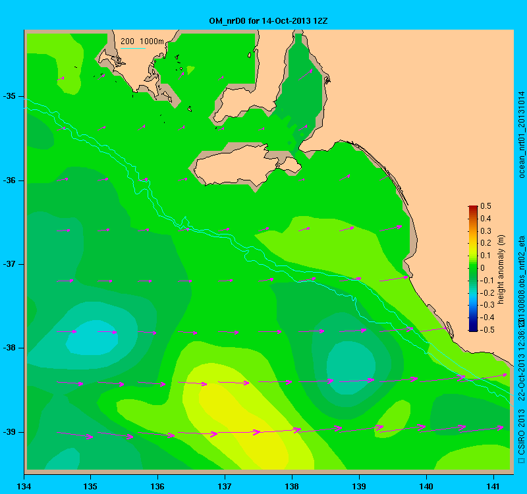Click the 'height anomaly (m)' colorbar title
The height and width of the screenshot is (494, 527).
[x=501, y=269]
